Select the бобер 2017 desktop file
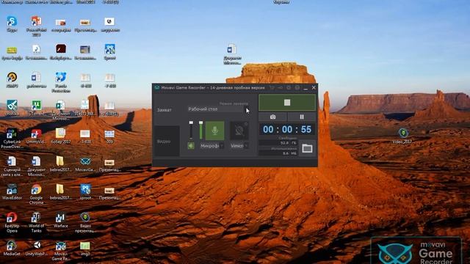470x264 pixels. click(61, 136)
